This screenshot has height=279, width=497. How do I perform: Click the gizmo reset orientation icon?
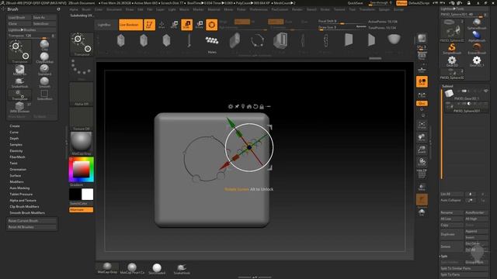click(255, 107)
